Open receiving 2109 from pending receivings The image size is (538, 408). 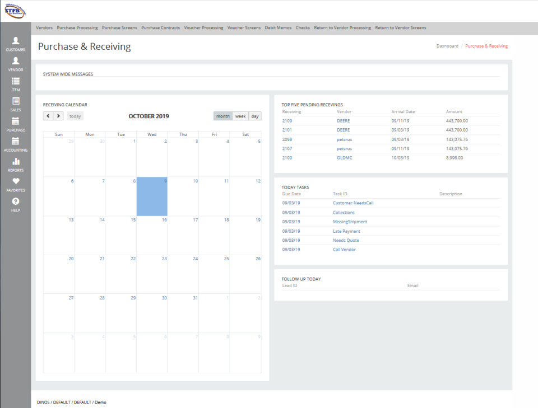[x=287, y=120]
